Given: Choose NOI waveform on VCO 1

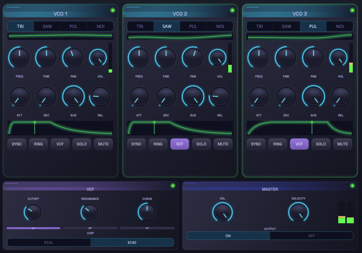Looking at the screenshot, I should pyautogui.click(x=100, y=26).
